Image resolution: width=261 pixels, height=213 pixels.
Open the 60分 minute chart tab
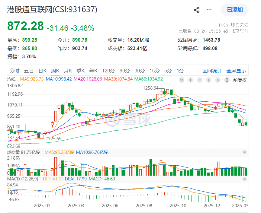pos(125,70)
